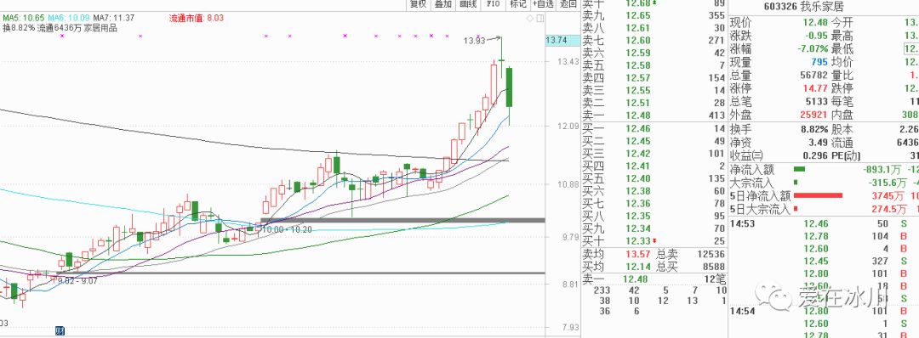The width and height of the screenshot is (919, 338).
Task: Select the 卖一 12.48 ask row
Action: point(654,115)
